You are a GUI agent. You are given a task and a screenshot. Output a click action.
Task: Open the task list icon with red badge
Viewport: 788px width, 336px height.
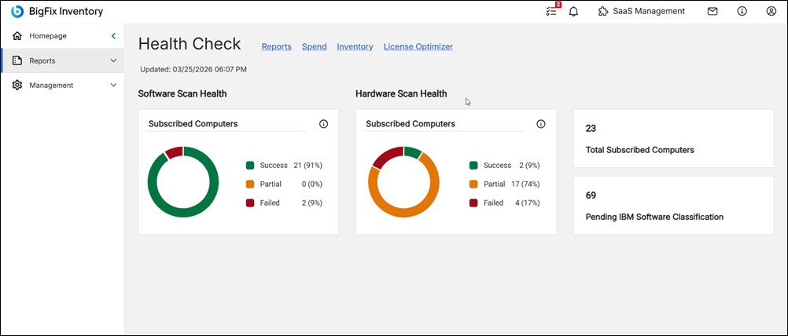click(x=553, y=10)
